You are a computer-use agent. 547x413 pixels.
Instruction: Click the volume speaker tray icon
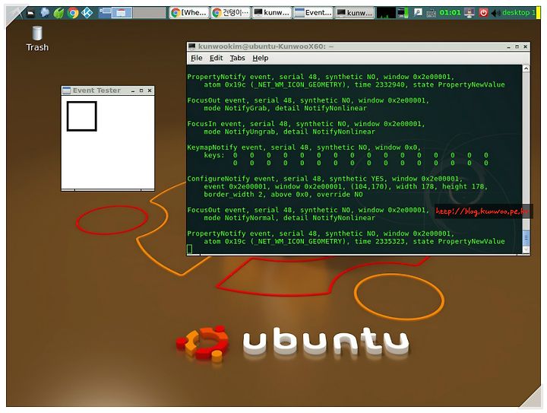tap(495, 13)
